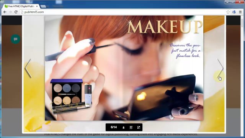This screenshot has width=245, height=138.
Task: Open a new browser tab
Action: click(43, 7)
